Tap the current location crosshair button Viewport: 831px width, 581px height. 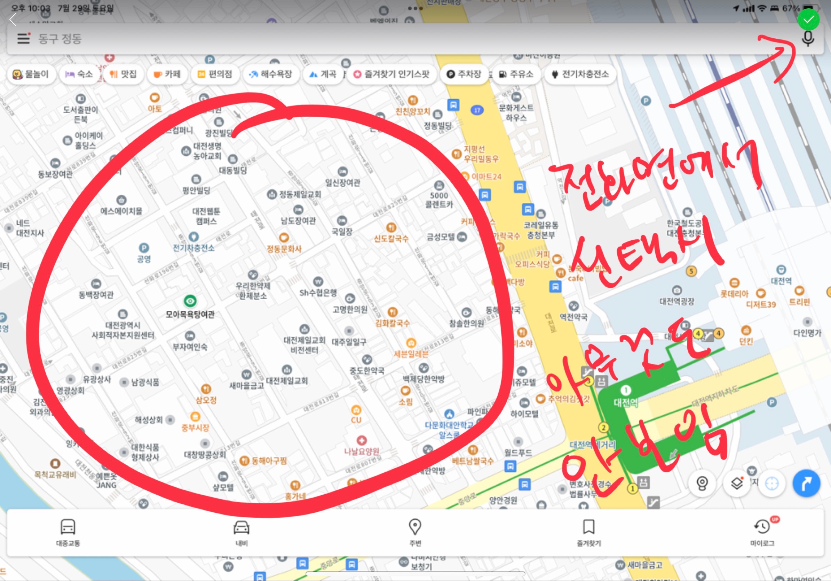771,483
